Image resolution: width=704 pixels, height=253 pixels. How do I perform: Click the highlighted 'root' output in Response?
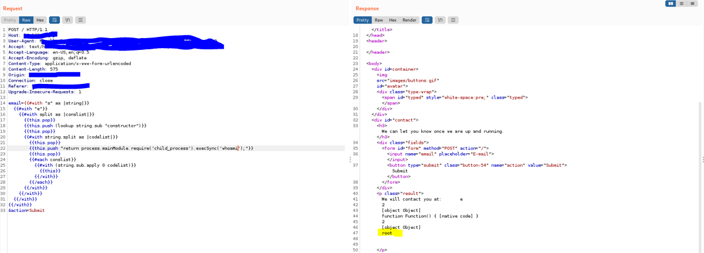pyautogui.click(x=387, y=233)
